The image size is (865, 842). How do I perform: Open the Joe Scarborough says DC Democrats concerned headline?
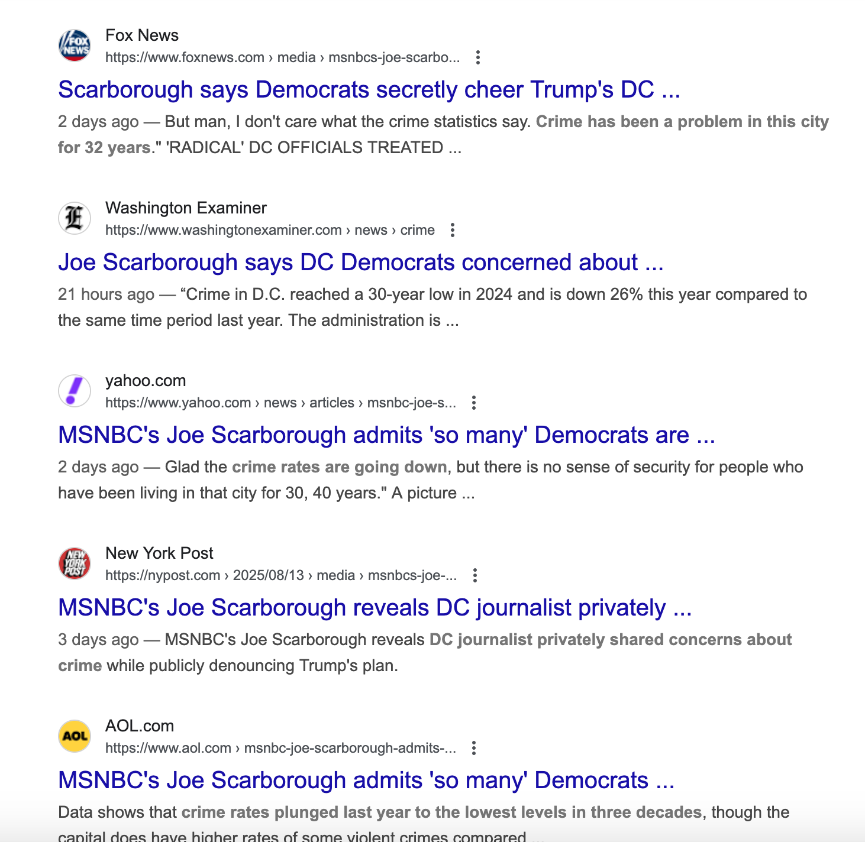click(361, 262)
